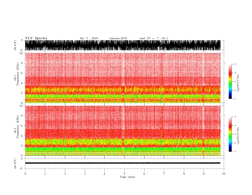Click the '8' kHz tick on ch.1 frequency axis
Screen dimensions: 252x195
click(22, 63)
